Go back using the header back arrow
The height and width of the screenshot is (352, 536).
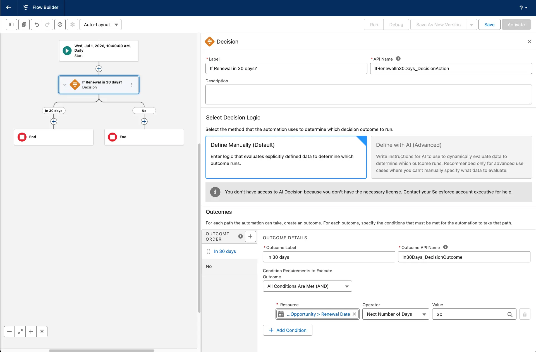(9, 8)
